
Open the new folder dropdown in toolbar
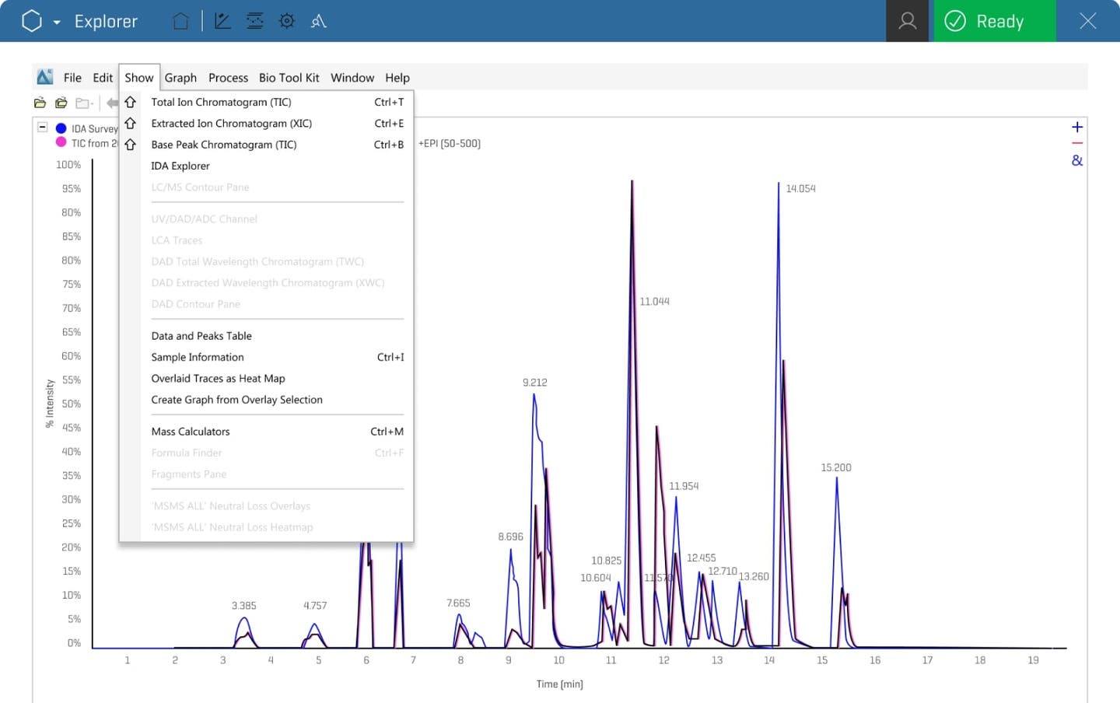click(x=84, y=102)
